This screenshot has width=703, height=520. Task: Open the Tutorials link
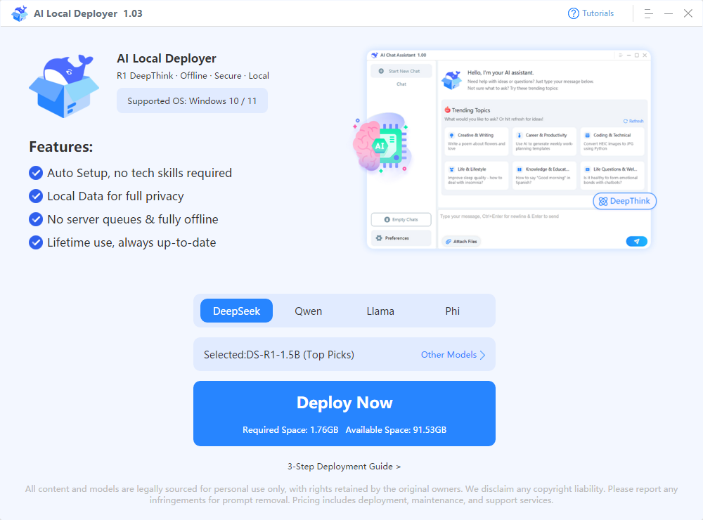[x=598, y=13]
